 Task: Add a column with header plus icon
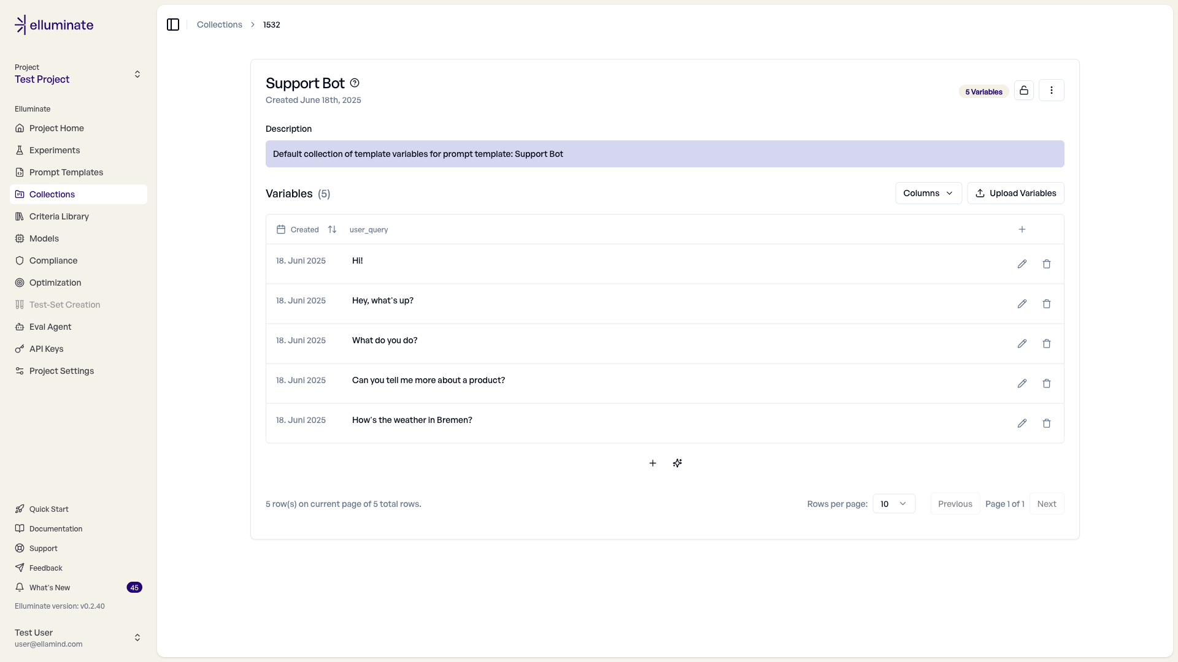coord(1022,229)
